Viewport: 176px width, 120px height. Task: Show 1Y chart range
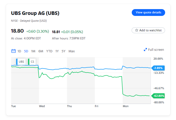click(57, 51)
